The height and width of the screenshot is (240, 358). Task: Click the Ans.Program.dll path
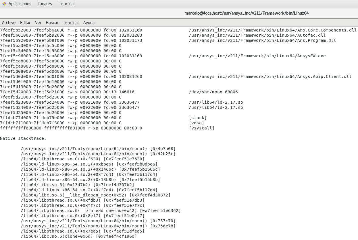pyautogui.click(x=262, y=40)
